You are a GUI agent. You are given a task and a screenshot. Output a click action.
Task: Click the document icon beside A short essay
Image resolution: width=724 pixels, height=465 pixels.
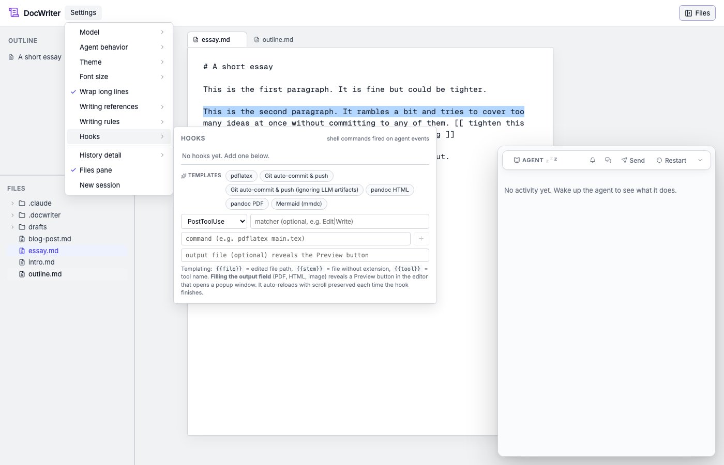pyautogui.click(x=11, y=57)
